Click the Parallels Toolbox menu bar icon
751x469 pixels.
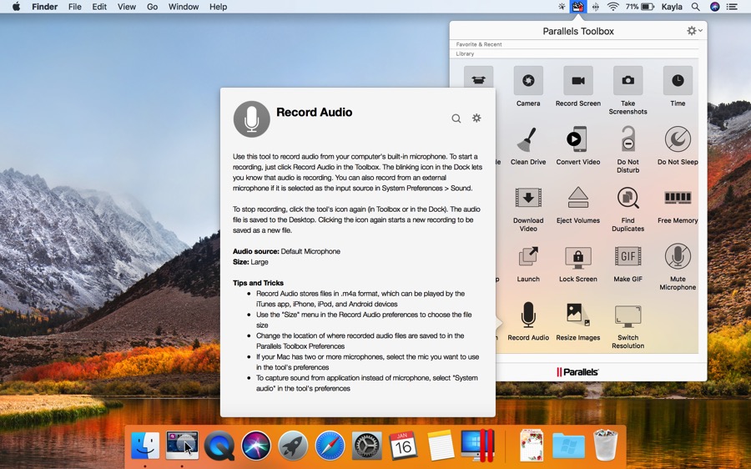578,7
